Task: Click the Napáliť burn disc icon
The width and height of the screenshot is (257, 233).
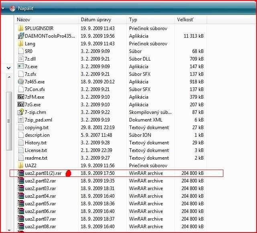Action: (12, 8)
